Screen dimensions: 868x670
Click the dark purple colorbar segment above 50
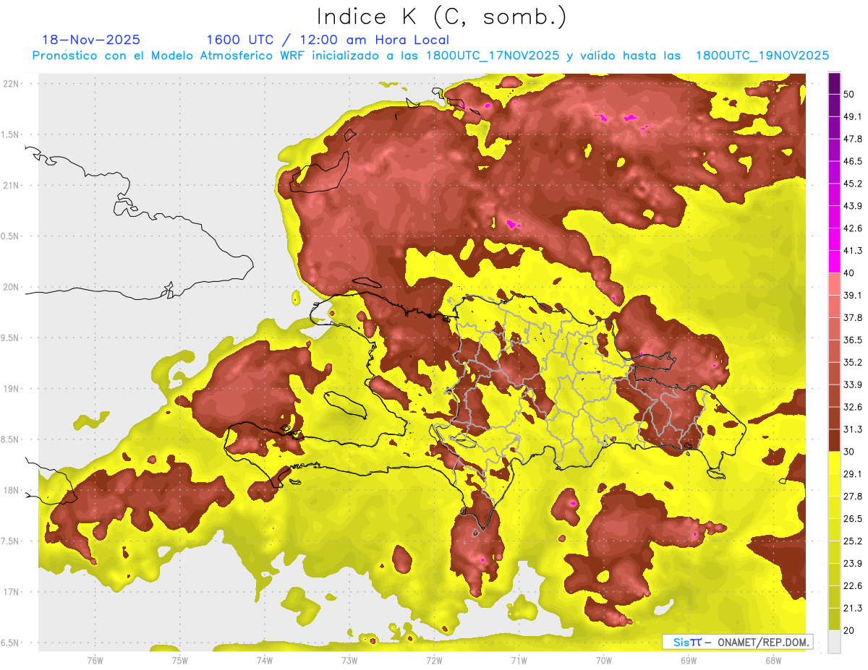click(834, 84)
